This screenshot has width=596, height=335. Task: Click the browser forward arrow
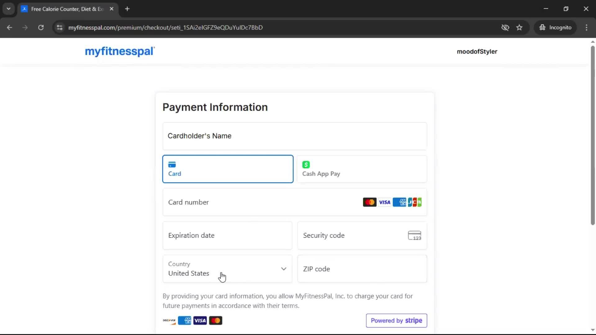(25, 27)
